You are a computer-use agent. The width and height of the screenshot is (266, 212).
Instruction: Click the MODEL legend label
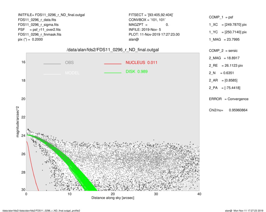(72, 73)
